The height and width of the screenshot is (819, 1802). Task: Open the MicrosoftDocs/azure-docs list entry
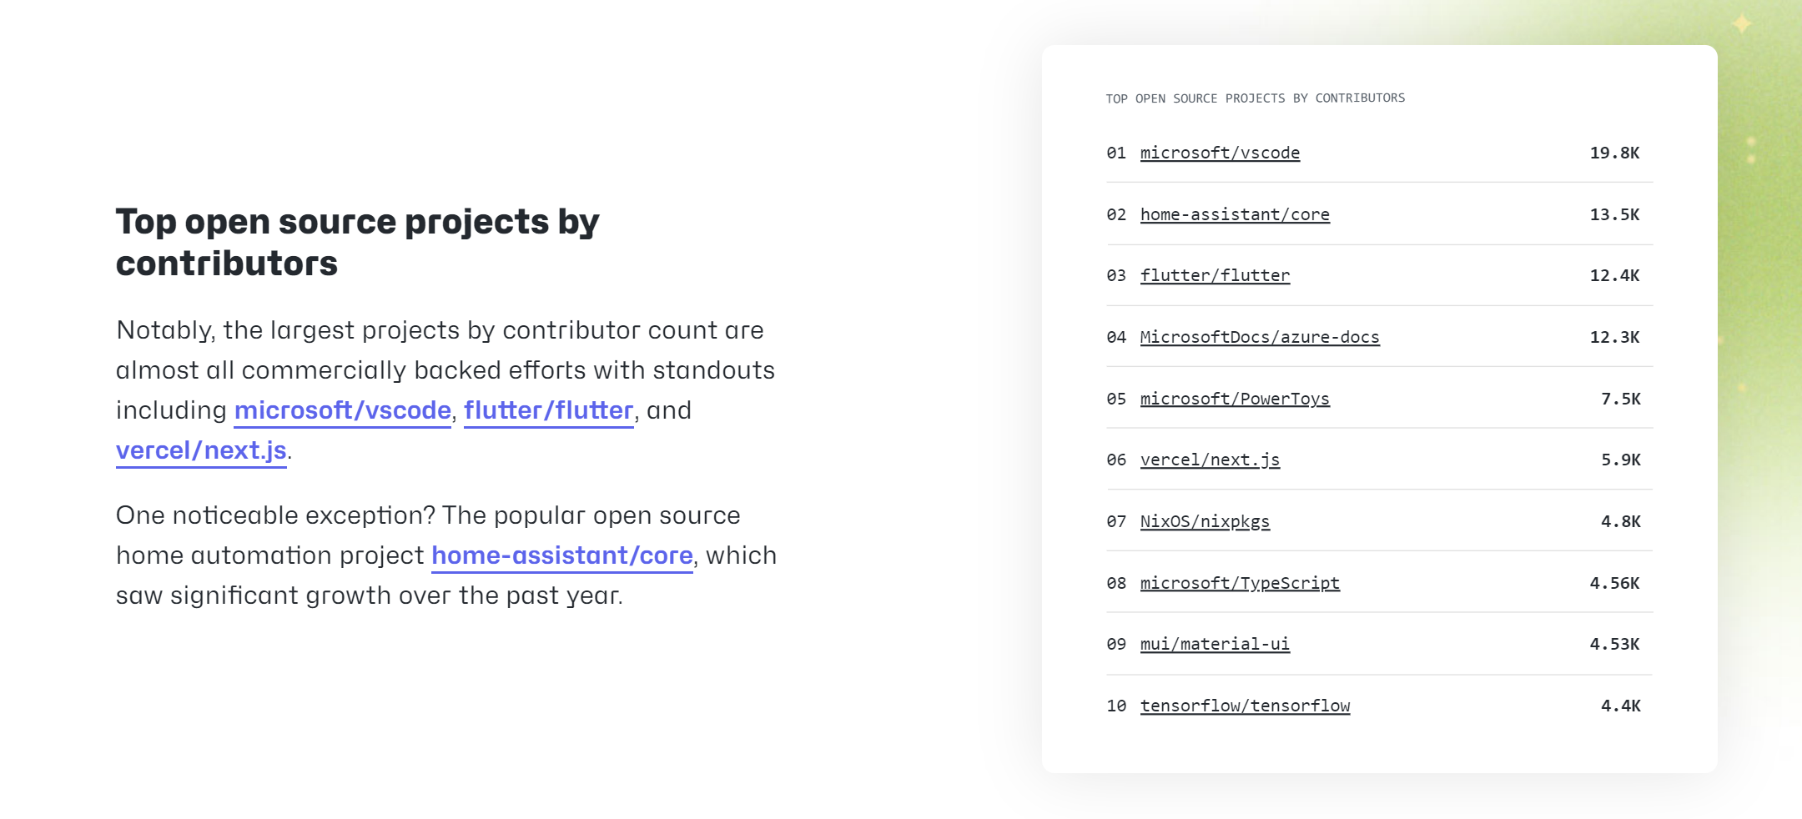click(x=1260, y=337)
